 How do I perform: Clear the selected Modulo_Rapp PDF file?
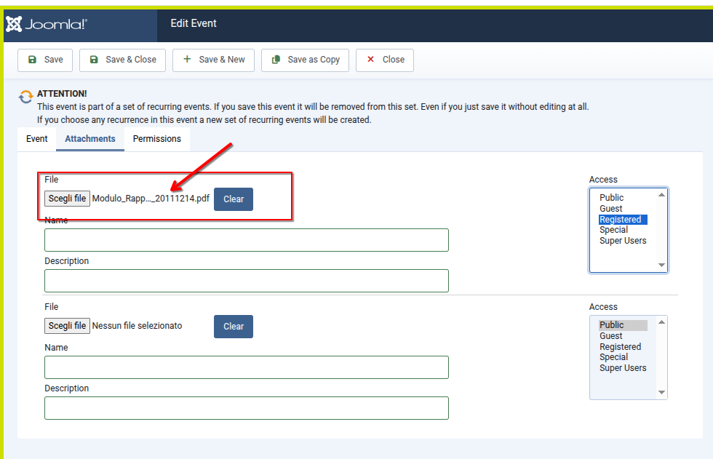pos(234,199)
